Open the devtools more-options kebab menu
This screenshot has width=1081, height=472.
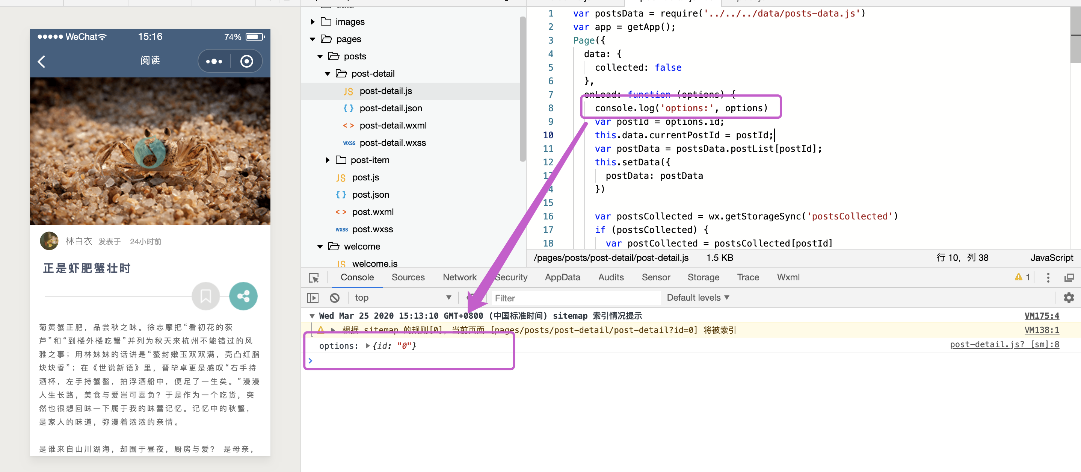(x=1048, y=278)
